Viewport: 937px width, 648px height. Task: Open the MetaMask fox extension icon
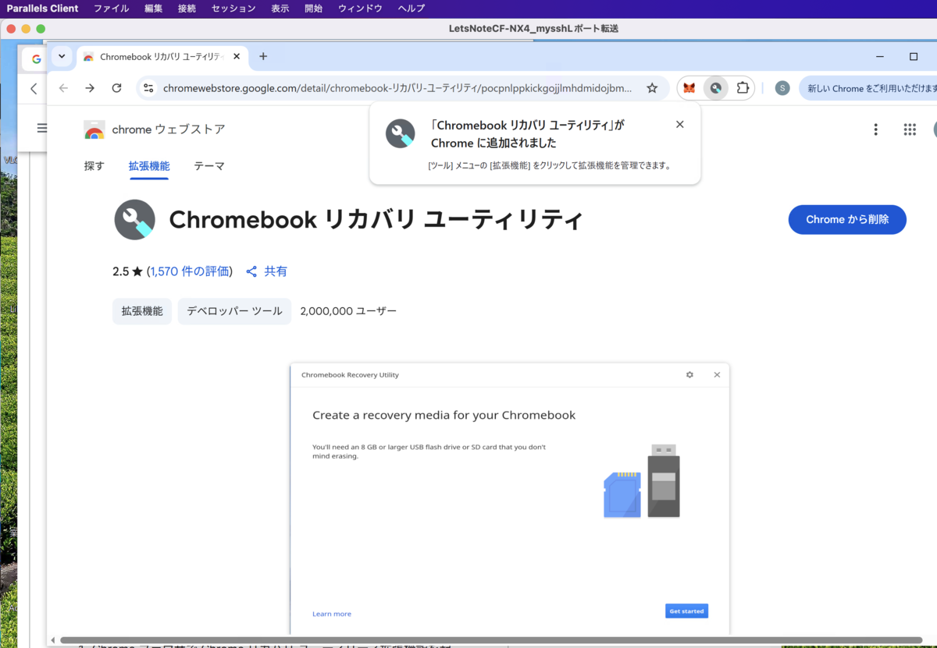pos(689,88)
